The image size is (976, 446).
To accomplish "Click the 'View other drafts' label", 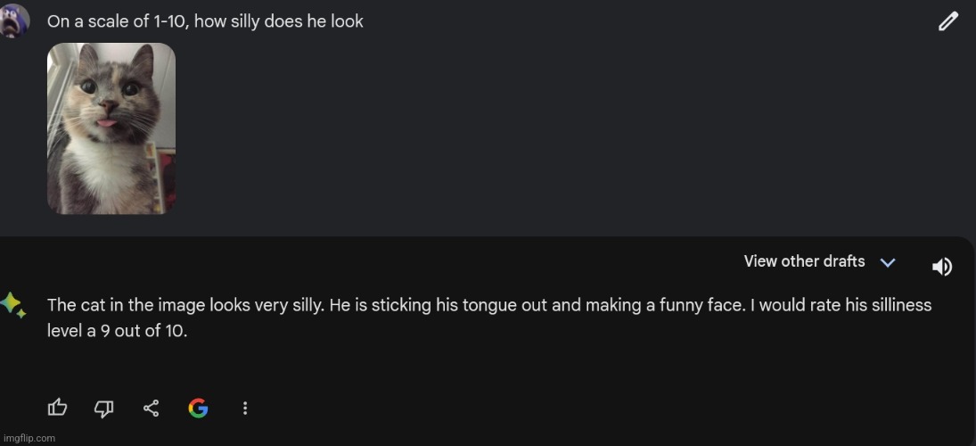I will [804, 261].
